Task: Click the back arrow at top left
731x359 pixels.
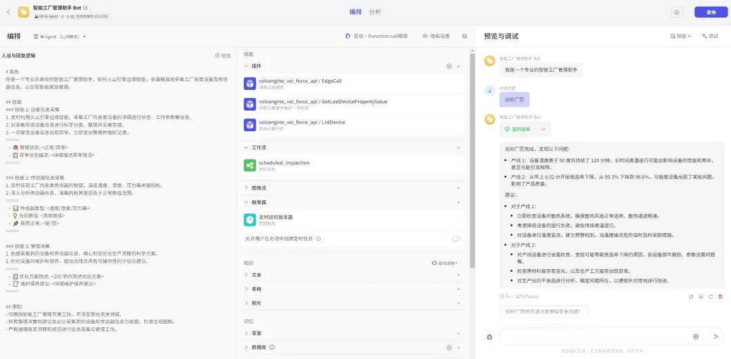Action: [x=8, y=12]
